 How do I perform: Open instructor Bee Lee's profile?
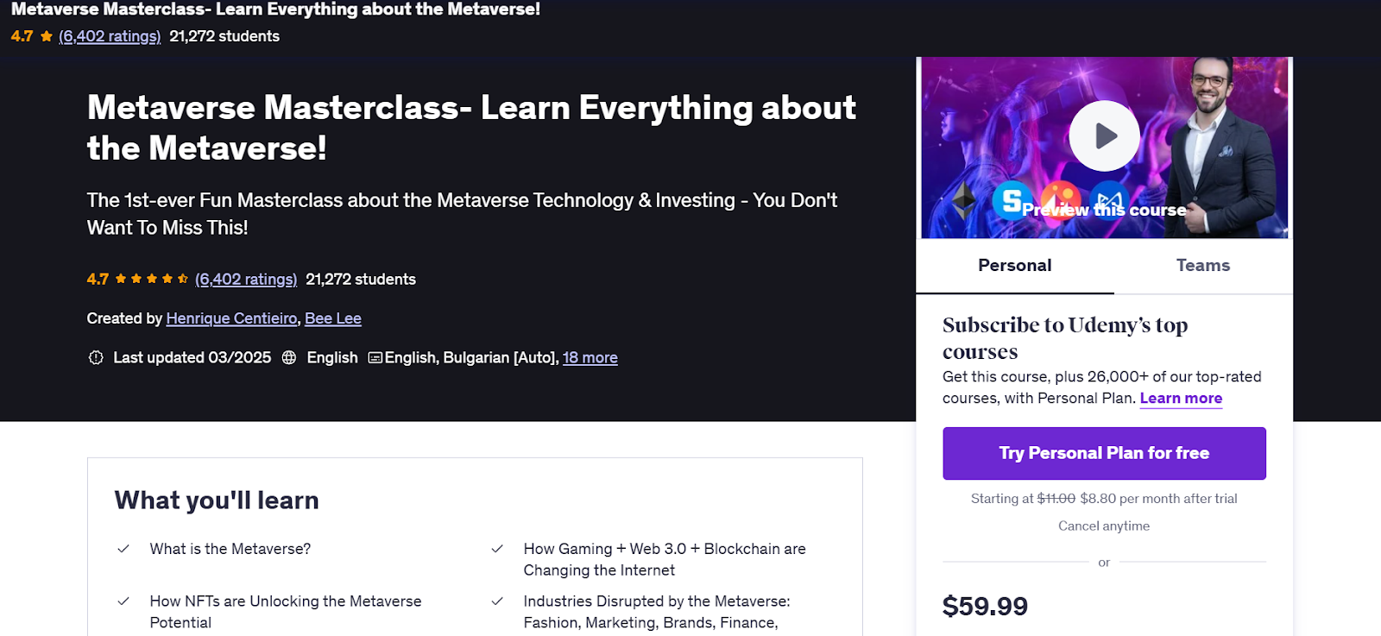tap(333, 318)
